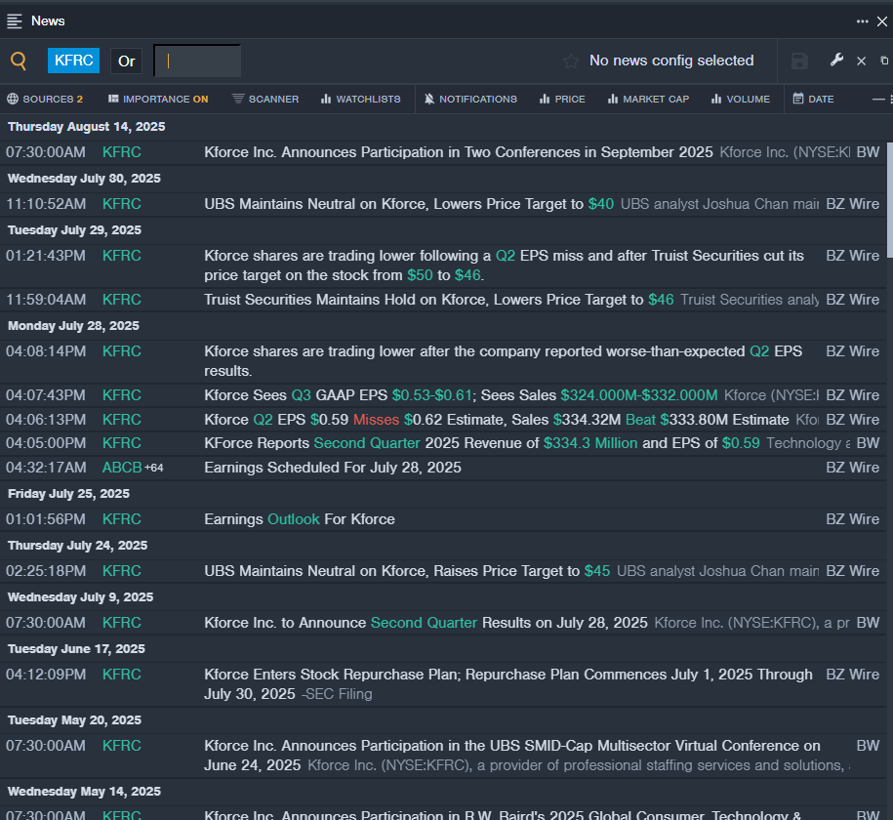
Task: Clear the search with the X icon
Action: point(861,61)
